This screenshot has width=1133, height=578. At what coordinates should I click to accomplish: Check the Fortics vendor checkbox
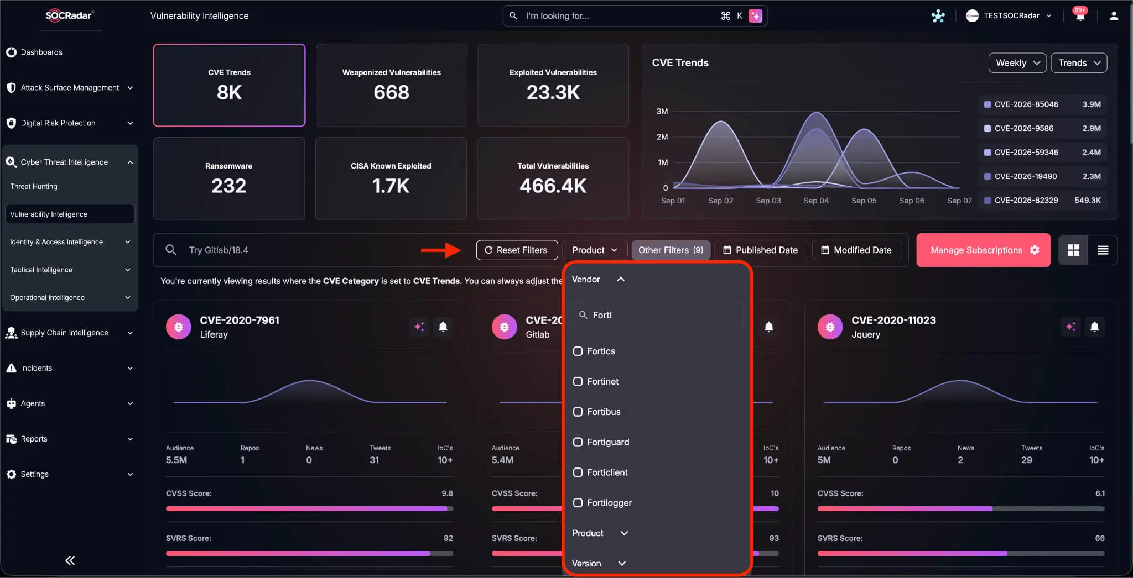point(578,351)
